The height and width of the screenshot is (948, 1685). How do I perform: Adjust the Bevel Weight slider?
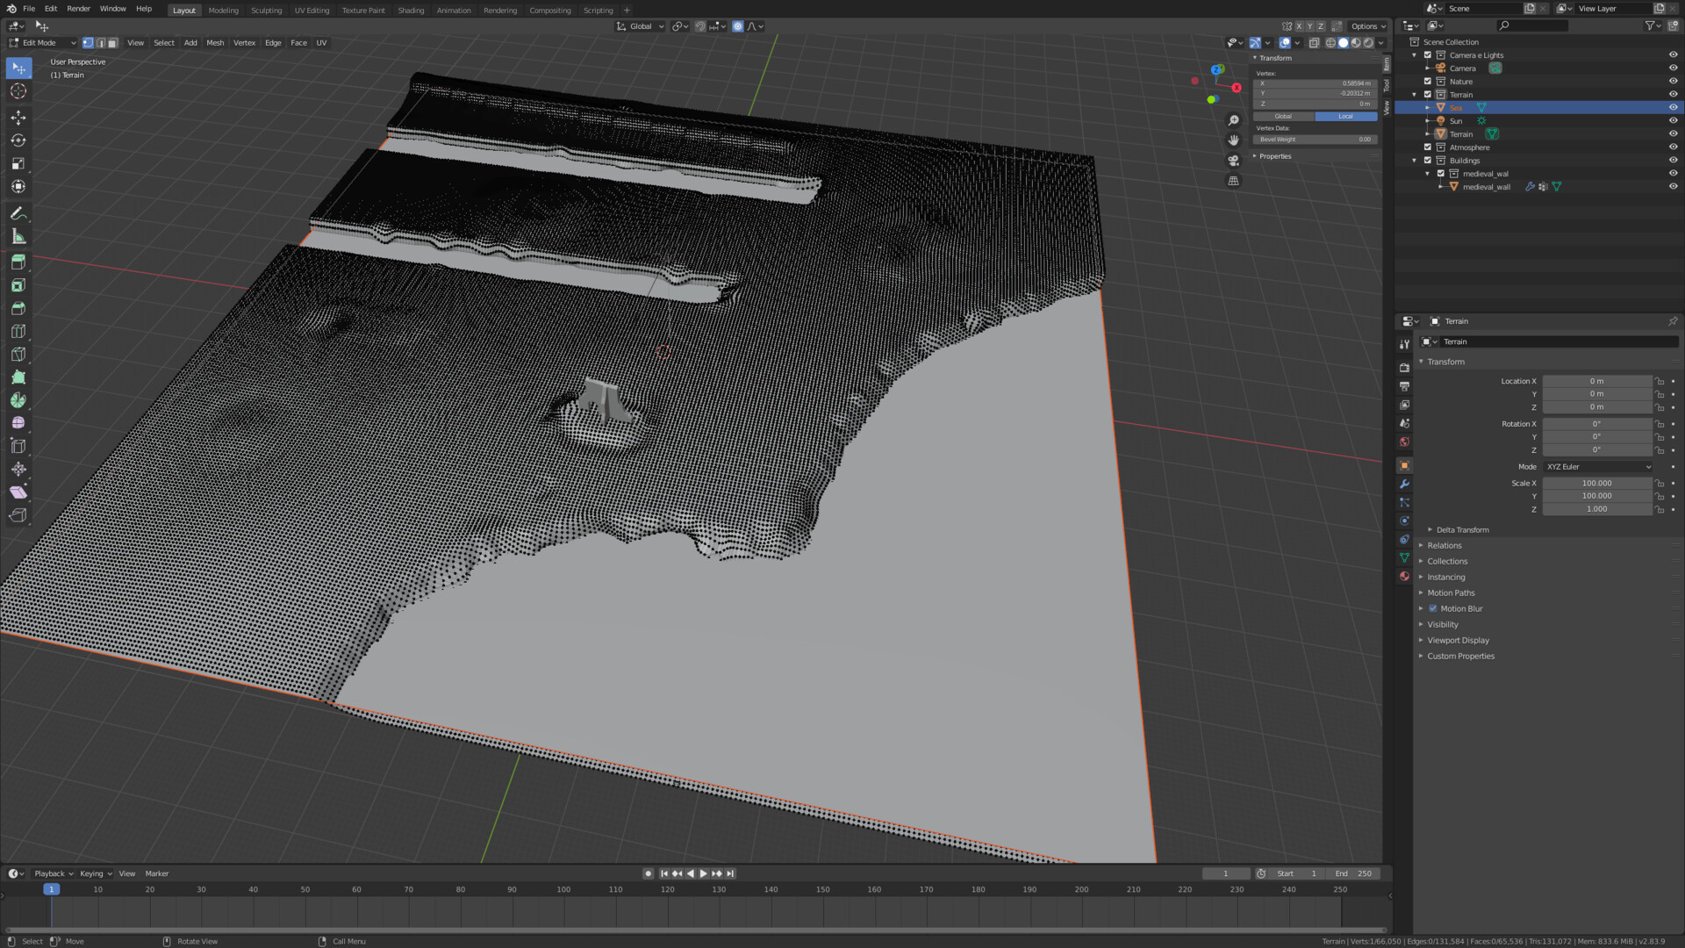[x=1314, y=139]
